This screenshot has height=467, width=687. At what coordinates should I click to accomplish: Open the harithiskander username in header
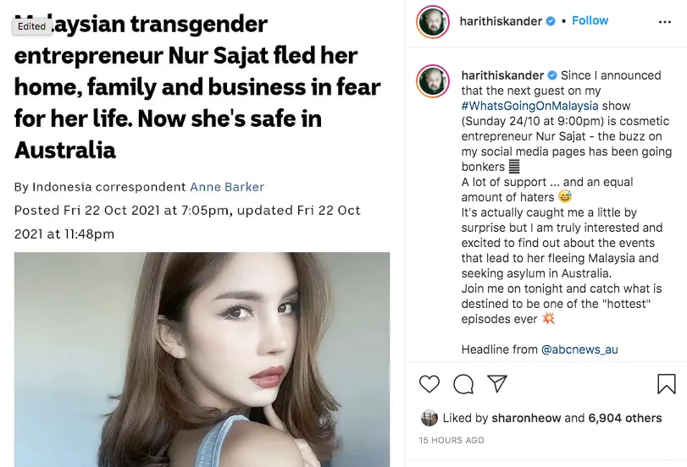click(x=501, y=21)
